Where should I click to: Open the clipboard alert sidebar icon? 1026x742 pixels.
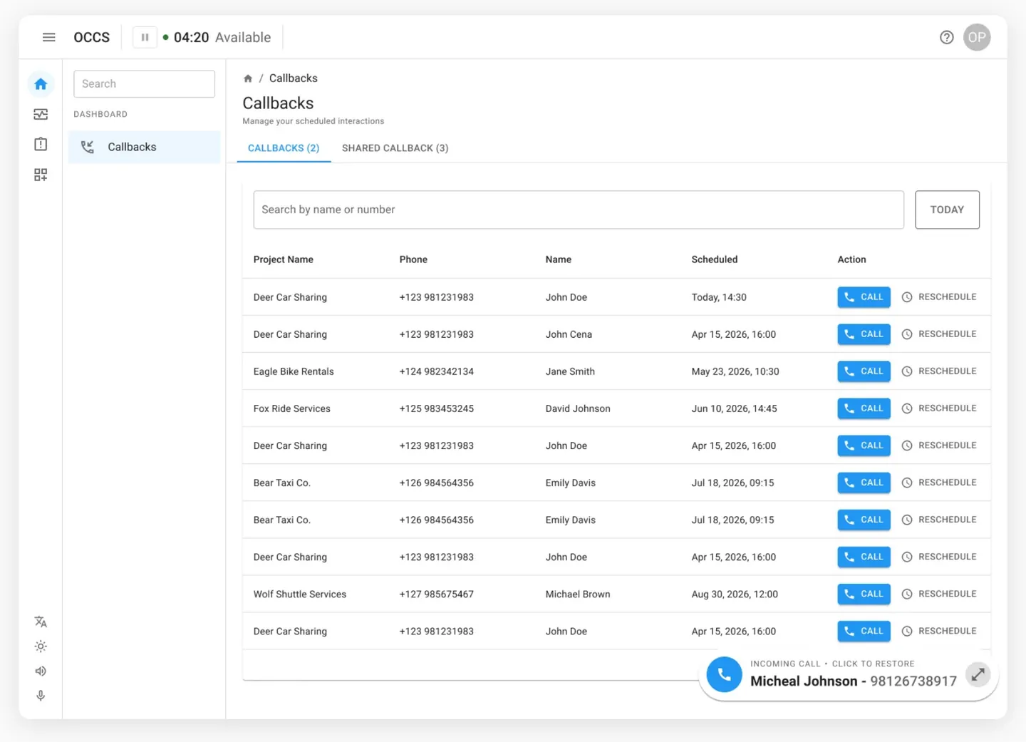point(41,144)
